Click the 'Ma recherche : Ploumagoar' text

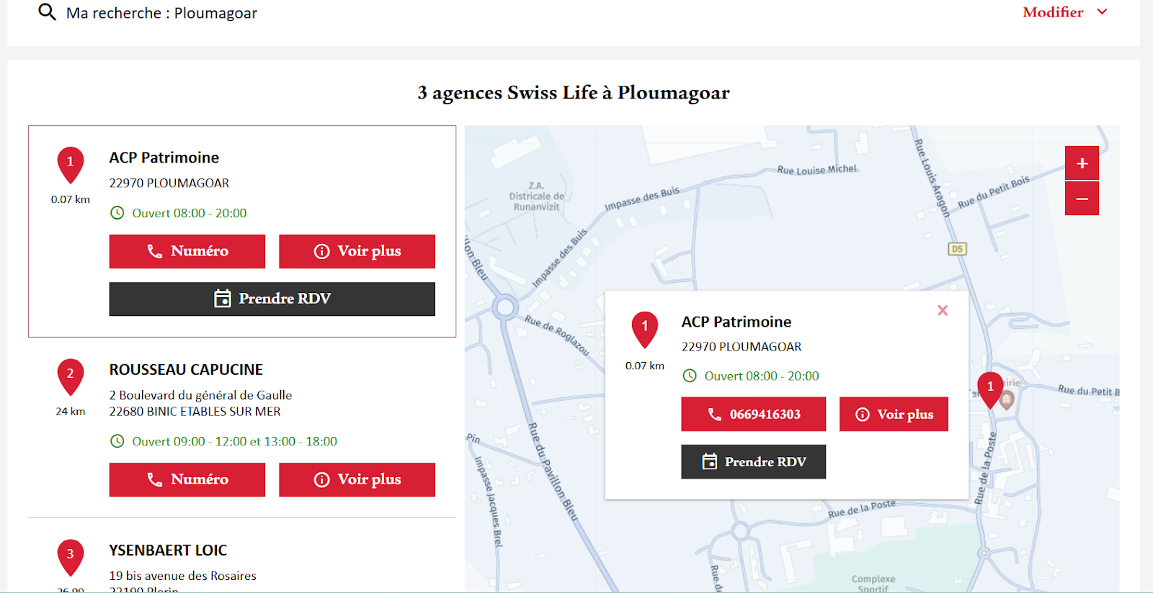click(x=161, y=13)
